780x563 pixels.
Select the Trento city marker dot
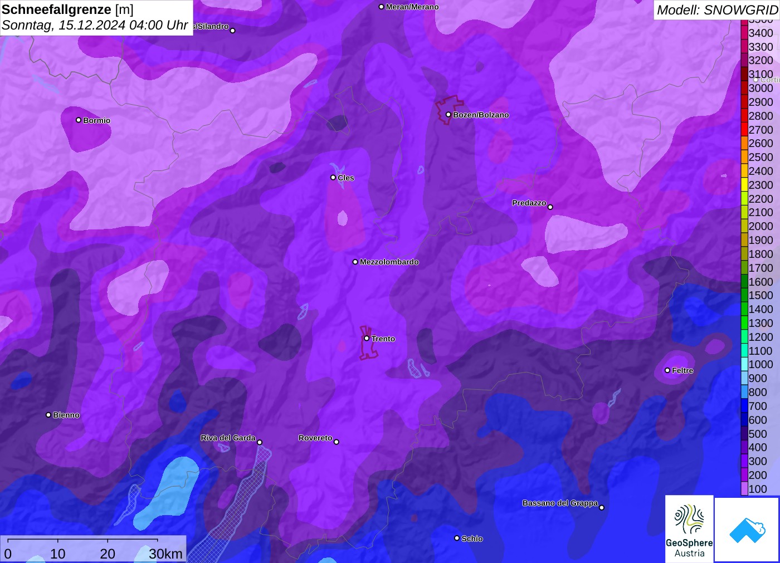367,339
